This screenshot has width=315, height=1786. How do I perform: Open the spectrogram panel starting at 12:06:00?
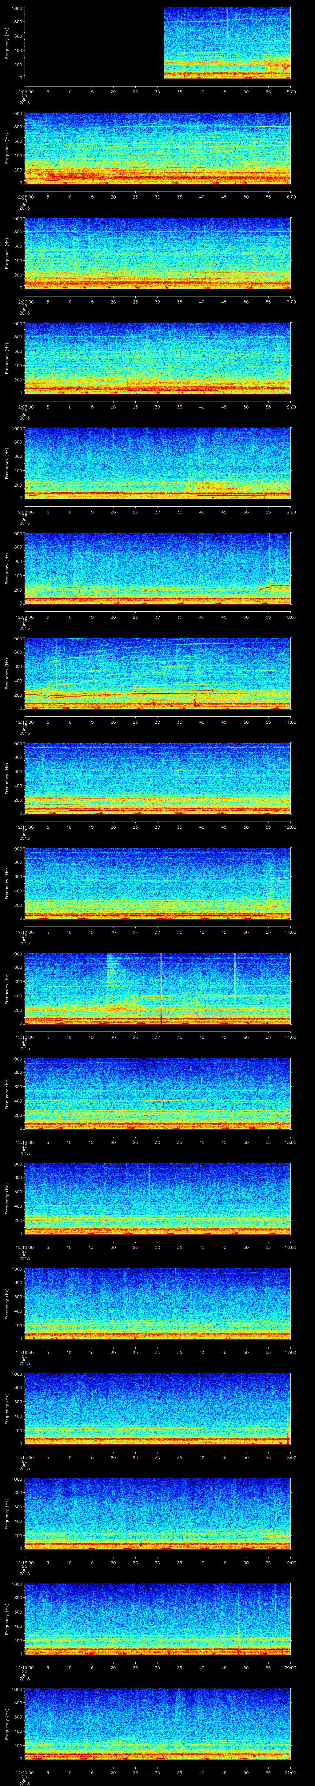pyautogui.click(x=158, y=253)
